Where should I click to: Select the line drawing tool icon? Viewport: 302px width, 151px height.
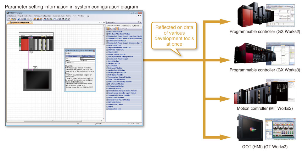pos(57,19)
